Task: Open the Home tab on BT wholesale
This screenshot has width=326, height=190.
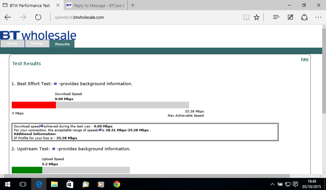Action: click(12, 44)
